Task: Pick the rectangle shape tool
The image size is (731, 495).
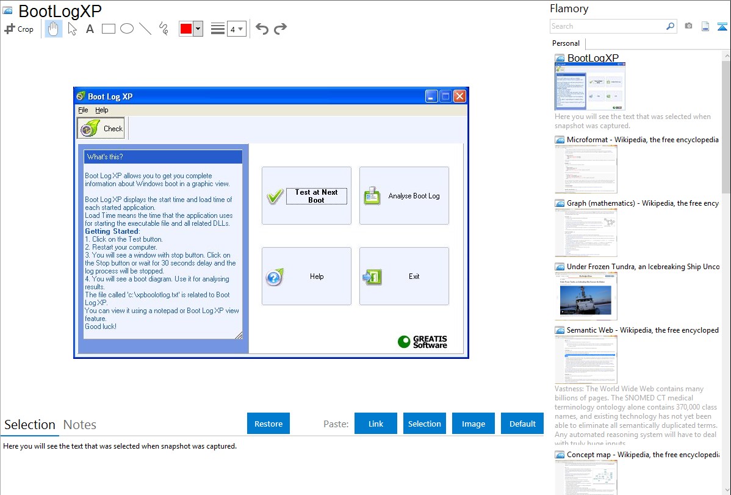Action: tap(109, 29)
